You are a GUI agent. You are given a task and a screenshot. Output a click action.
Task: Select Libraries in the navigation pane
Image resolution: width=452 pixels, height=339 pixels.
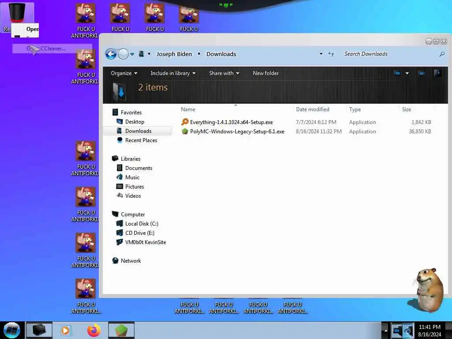click(x=131, y=159)
